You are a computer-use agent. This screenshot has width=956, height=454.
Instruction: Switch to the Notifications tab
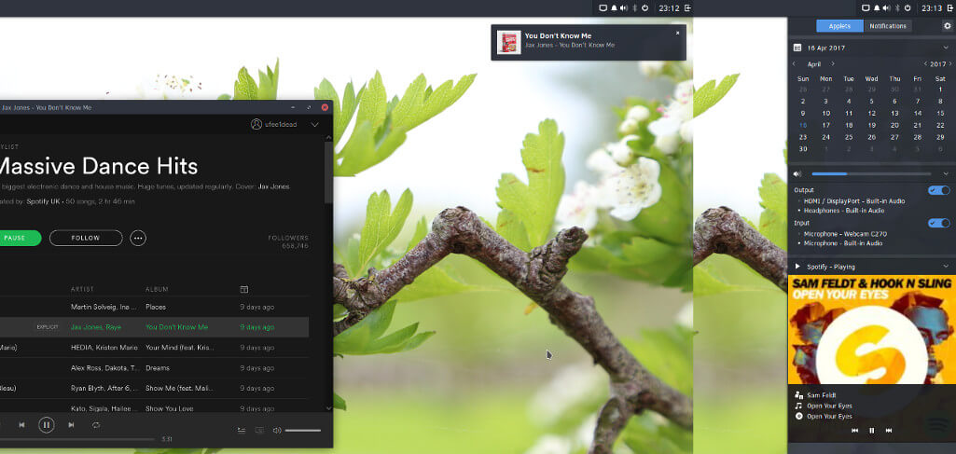tap(888, 25)
